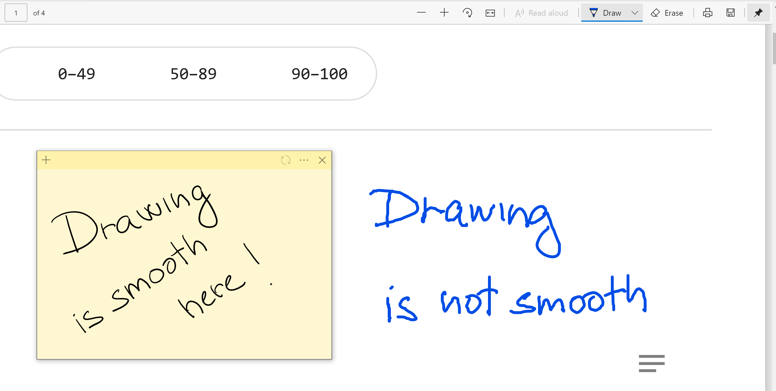Start Read aloud

(x=541, y=13)
